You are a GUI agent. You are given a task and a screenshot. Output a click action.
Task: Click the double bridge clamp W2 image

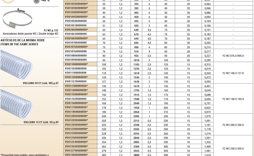tap(17, 19)
